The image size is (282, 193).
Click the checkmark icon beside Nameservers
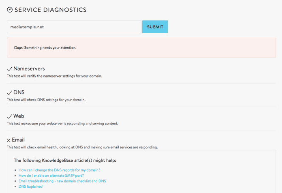tap(9, 69)
